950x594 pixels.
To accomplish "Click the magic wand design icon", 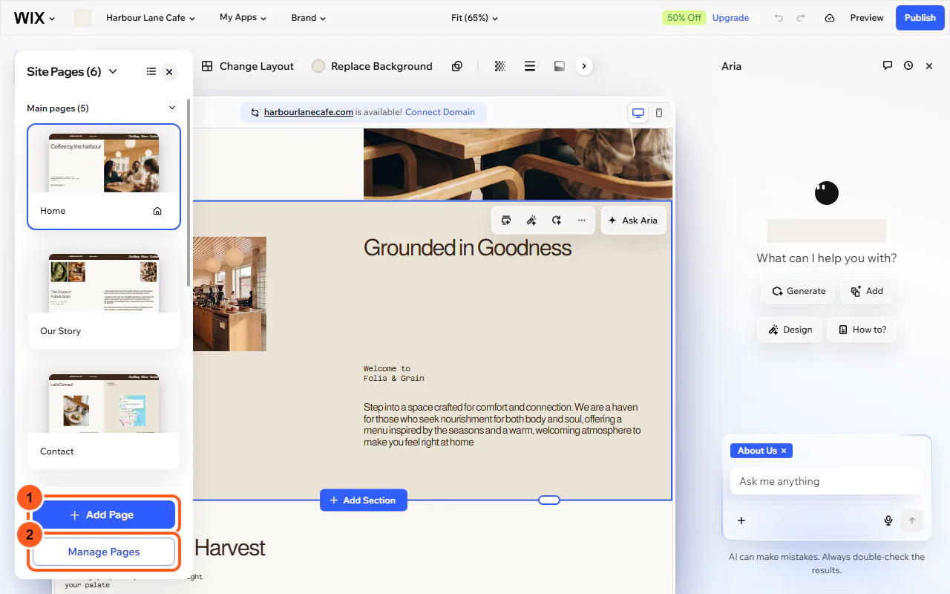I will pyautogui.click(x=531, y=221).
